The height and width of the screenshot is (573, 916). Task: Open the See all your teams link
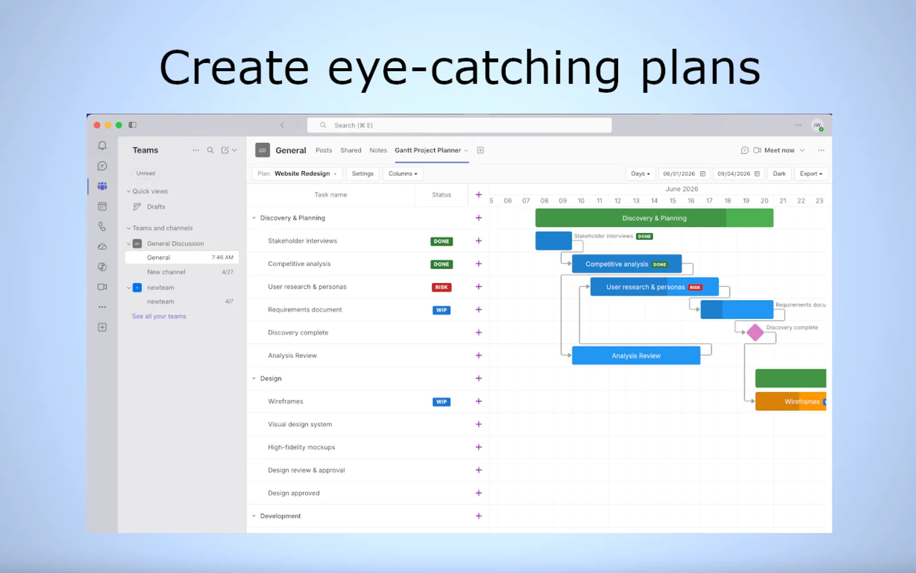159,316
